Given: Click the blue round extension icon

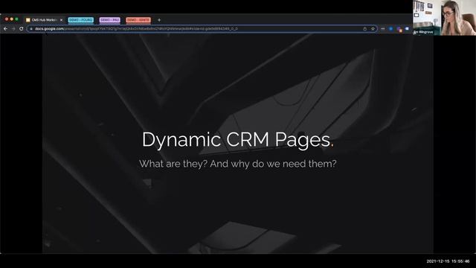Looking at the screenshot, I should pos(391,29).
